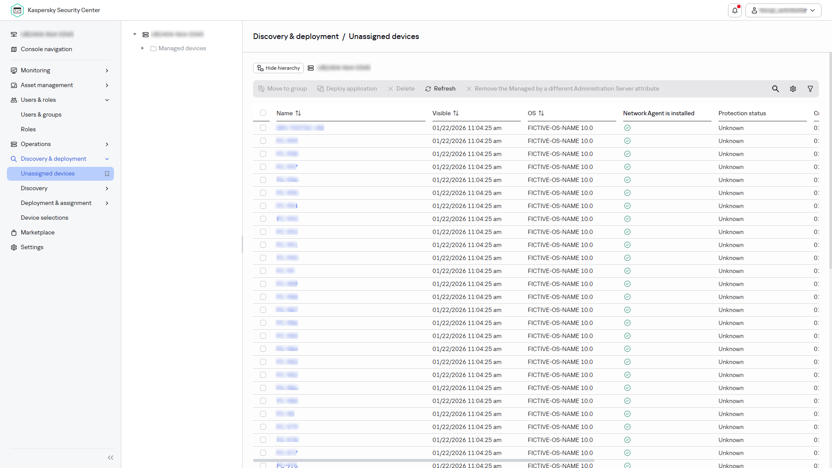Expand Managed devices tree node
832x468 pixels.
(142, 49)
